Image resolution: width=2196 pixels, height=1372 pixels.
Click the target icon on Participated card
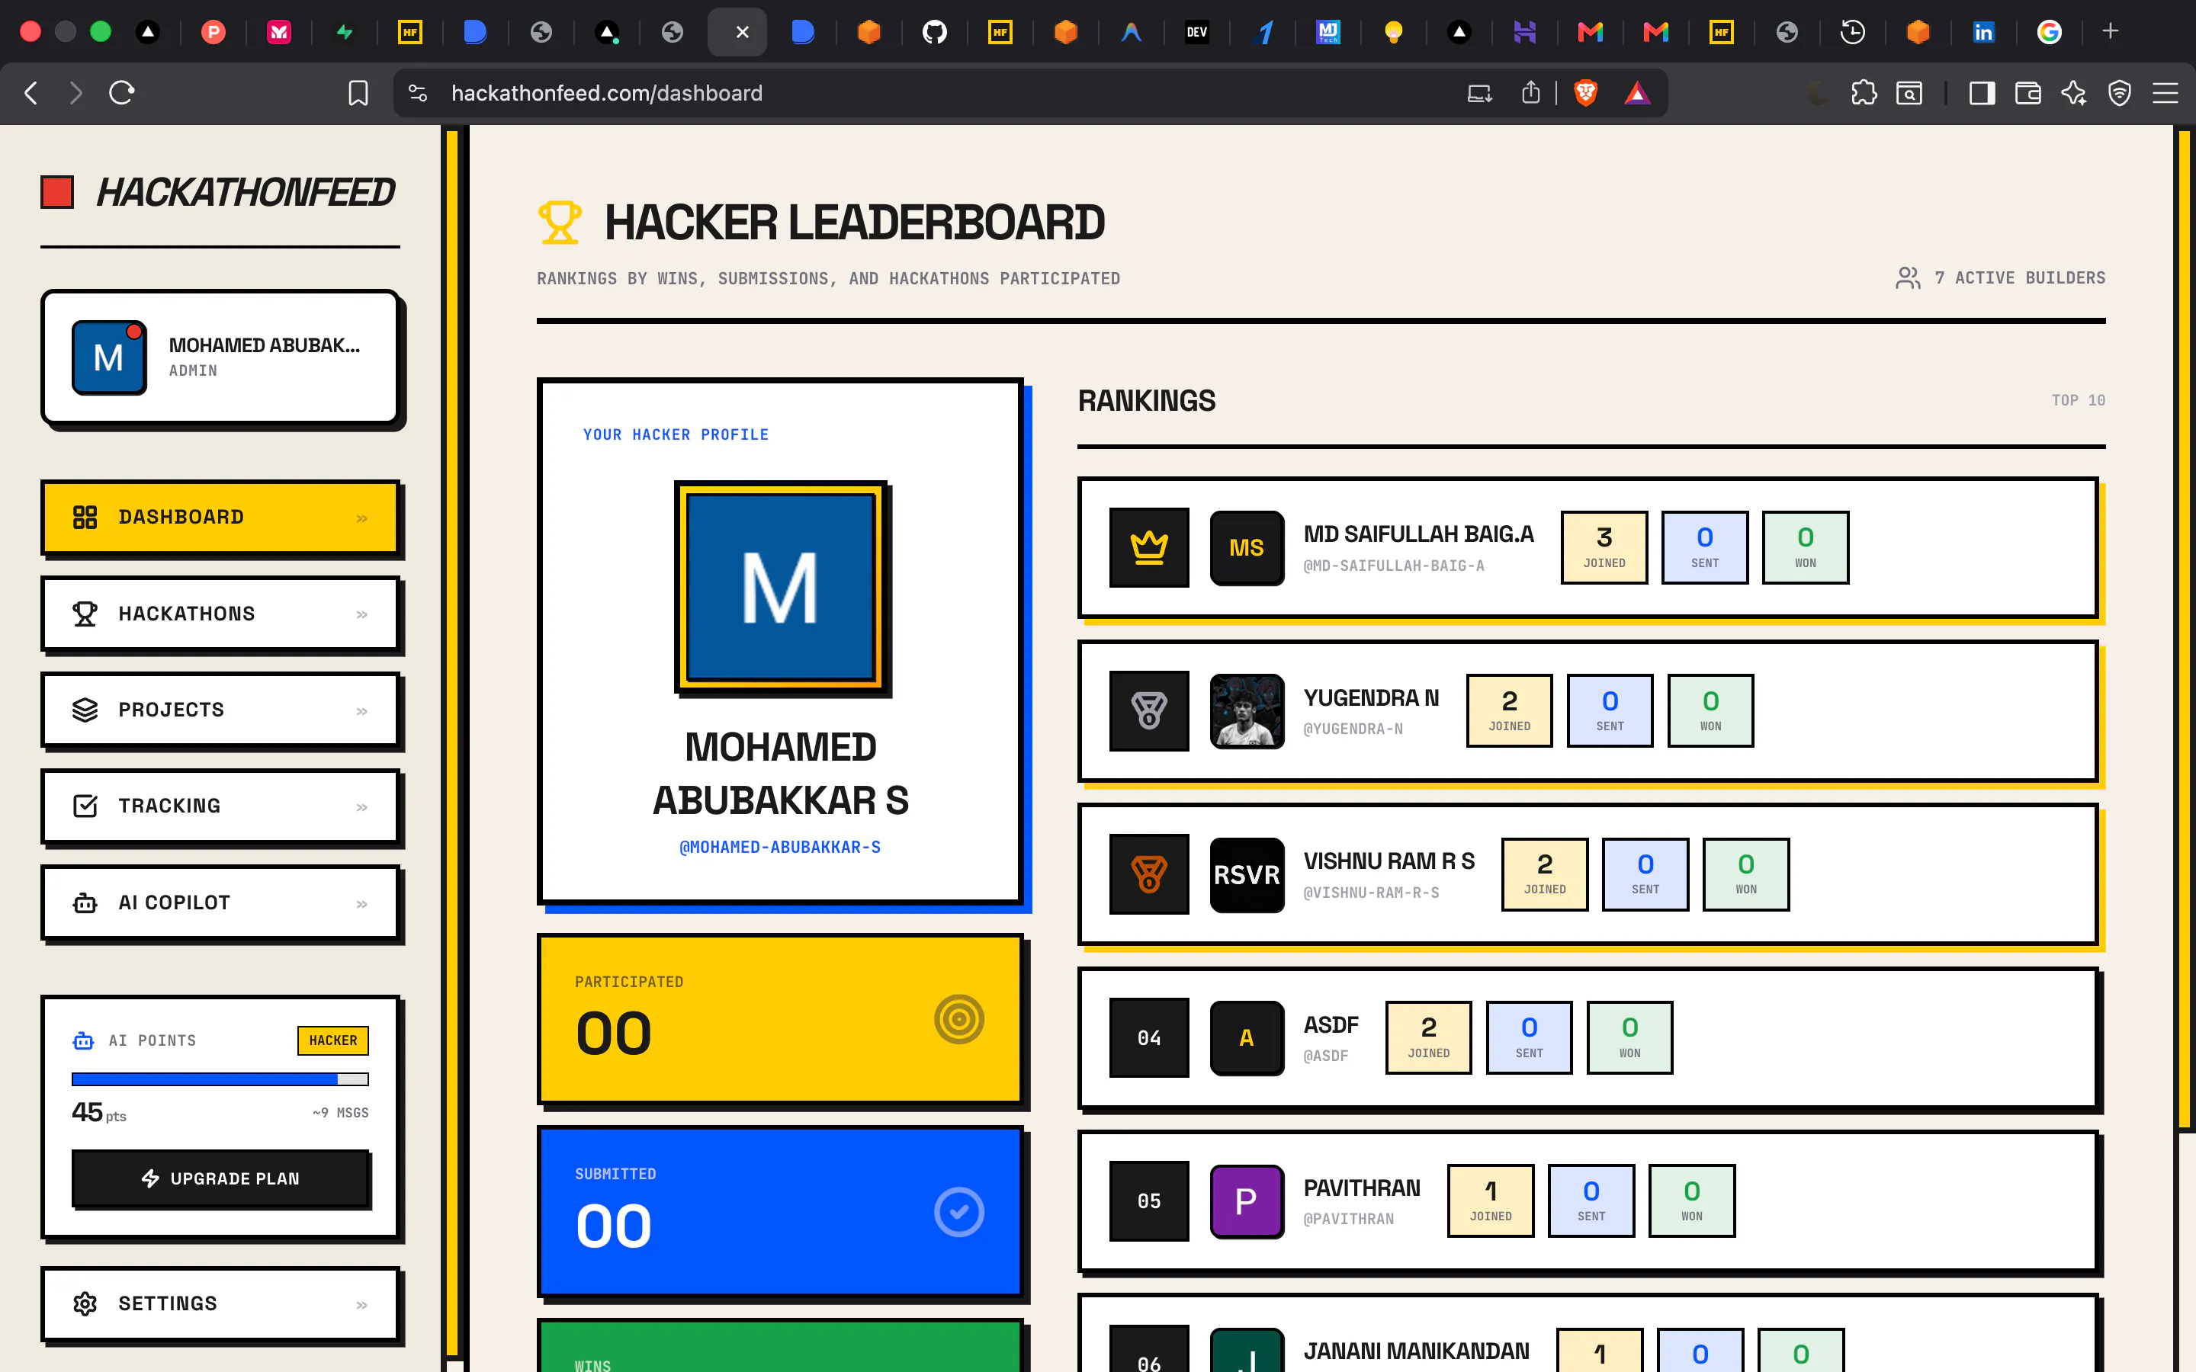tap(959, 1019)
